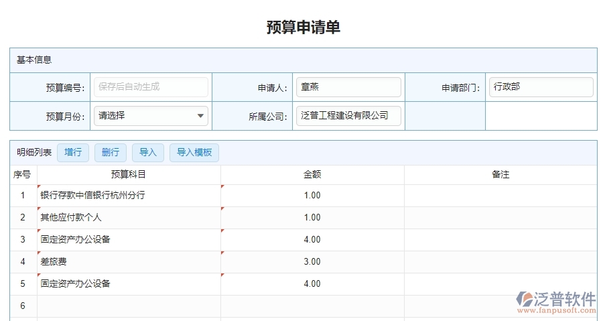Viewport: 603px width, 321px height.
Task: Open the 导入模板 import template button
Action: coord(194,153)
